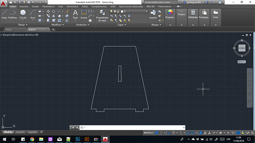This screenshot has height=143, width=255.
Task: Click the layer 0 white color swatch
Action: (x=122, y=11)
